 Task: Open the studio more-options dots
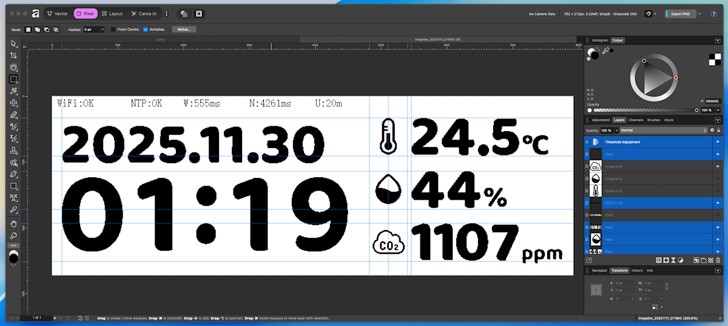click(x=166, y=13)
